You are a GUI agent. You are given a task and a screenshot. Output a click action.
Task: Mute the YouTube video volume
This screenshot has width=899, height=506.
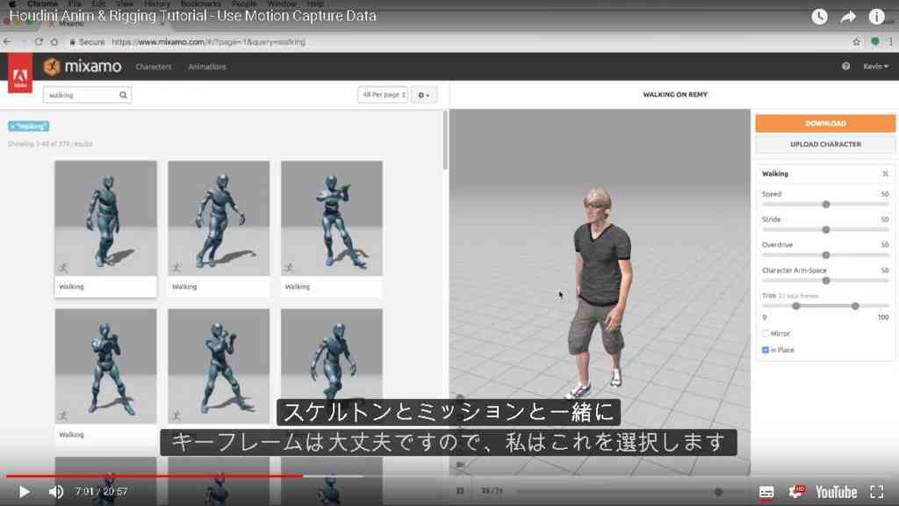[x=55, y=492]
